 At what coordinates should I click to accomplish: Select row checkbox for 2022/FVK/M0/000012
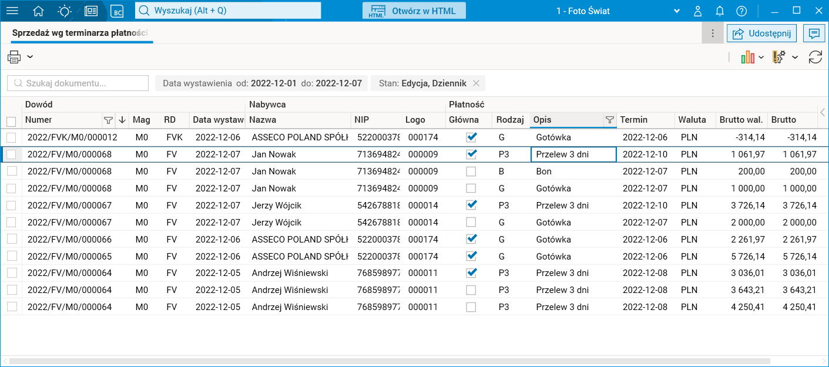click(11, 137)
